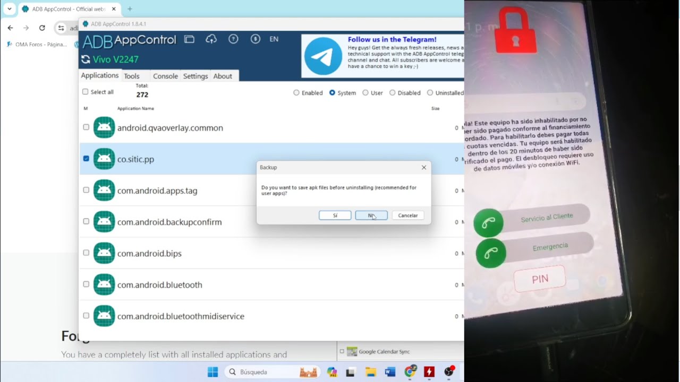680x382 pixels.
Task: Close the Backup dialog with X
Action: [x=424, y=167]
